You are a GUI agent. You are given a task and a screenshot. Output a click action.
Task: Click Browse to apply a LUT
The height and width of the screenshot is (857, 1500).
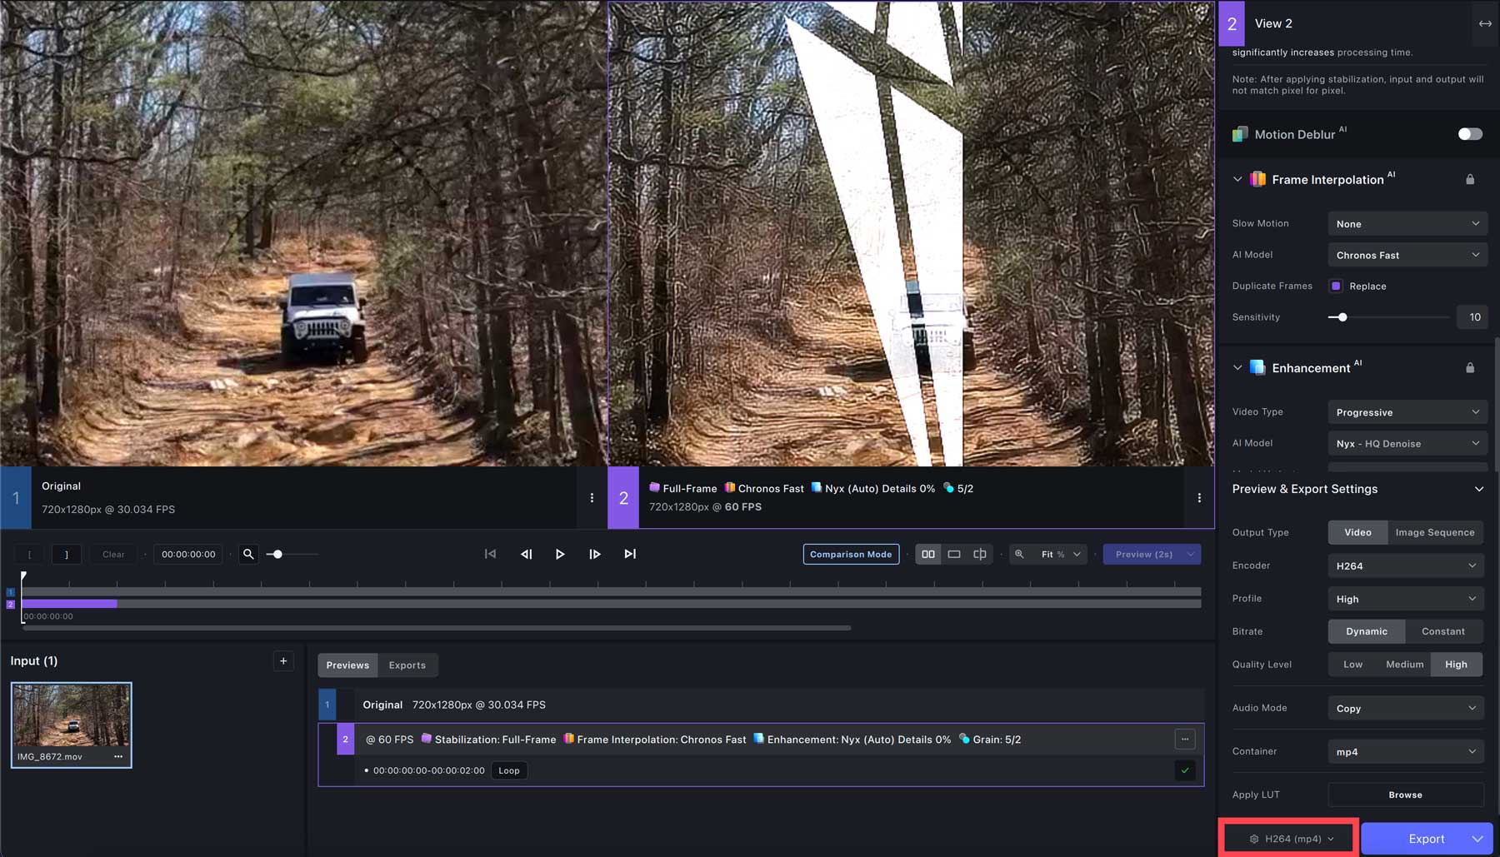pos(1406,795)
